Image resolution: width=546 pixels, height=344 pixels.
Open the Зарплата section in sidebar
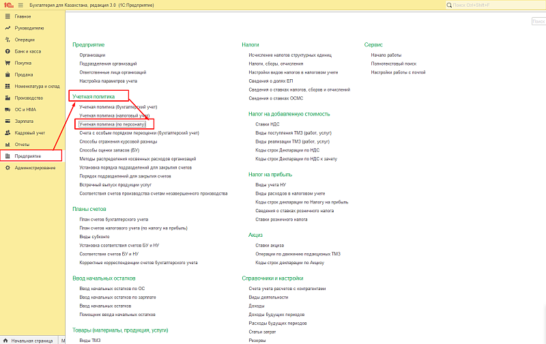coord(25,121)
